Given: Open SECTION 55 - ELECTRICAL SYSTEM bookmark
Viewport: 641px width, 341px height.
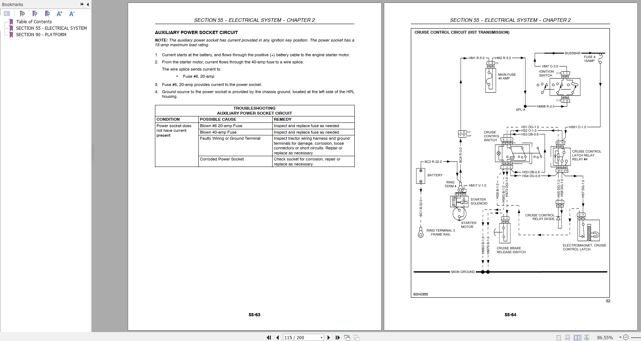Looking at the screenshot, I should (x=51, y=28).
